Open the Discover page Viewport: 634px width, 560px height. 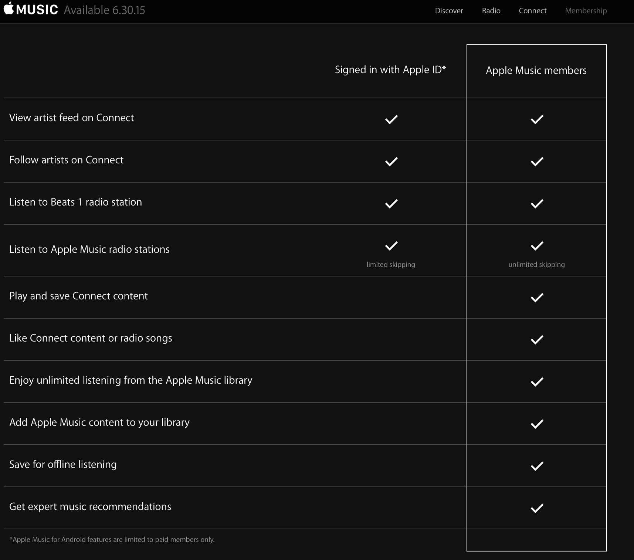point(449,11)
